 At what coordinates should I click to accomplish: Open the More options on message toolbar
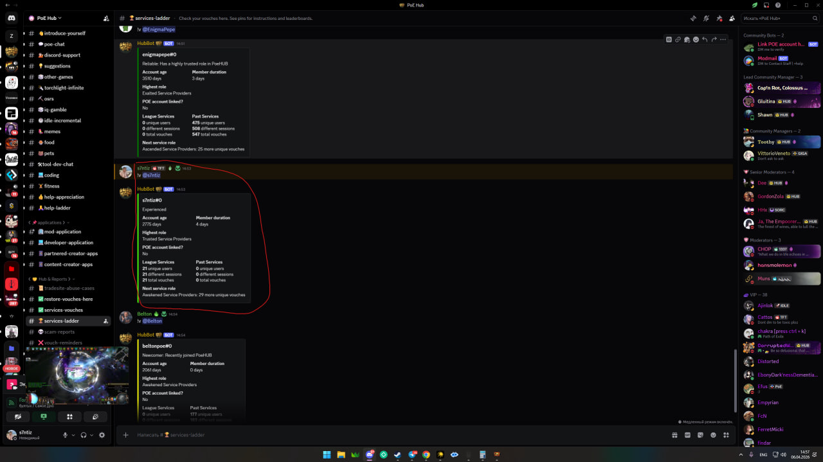(x=723, y=39)
